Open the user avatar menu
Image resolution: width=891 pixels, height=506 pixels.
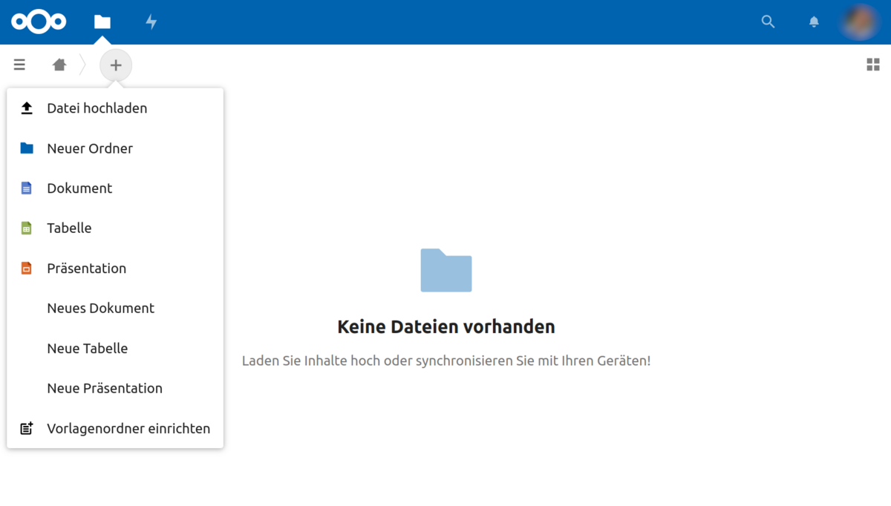(x=859, y=22)
